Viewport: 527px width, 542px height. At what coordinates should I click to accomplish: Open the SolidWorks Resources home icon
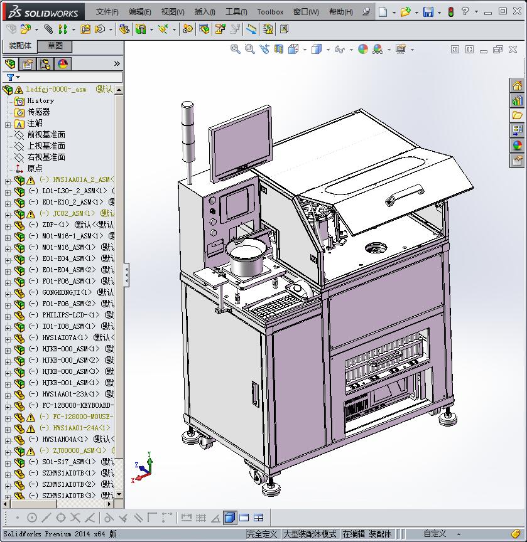tap(517, 85)
